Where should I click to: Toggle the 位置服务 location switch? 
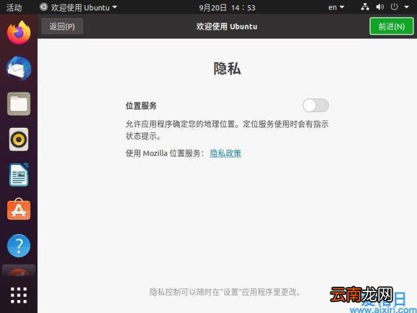click(x=315, y=106)
